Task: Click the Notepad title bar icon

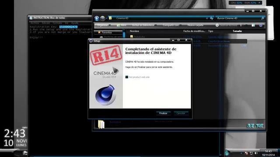Action: (x=31, y=18)
